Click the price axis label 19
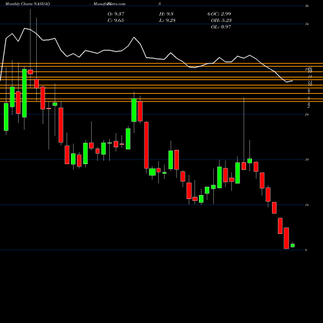This screenshot has width=323, height=323. coord(307,160)
